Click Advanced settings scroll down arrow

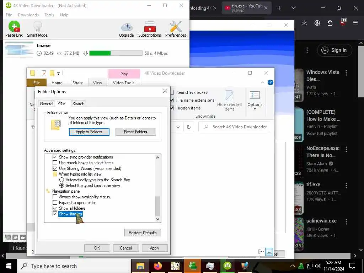157,219
